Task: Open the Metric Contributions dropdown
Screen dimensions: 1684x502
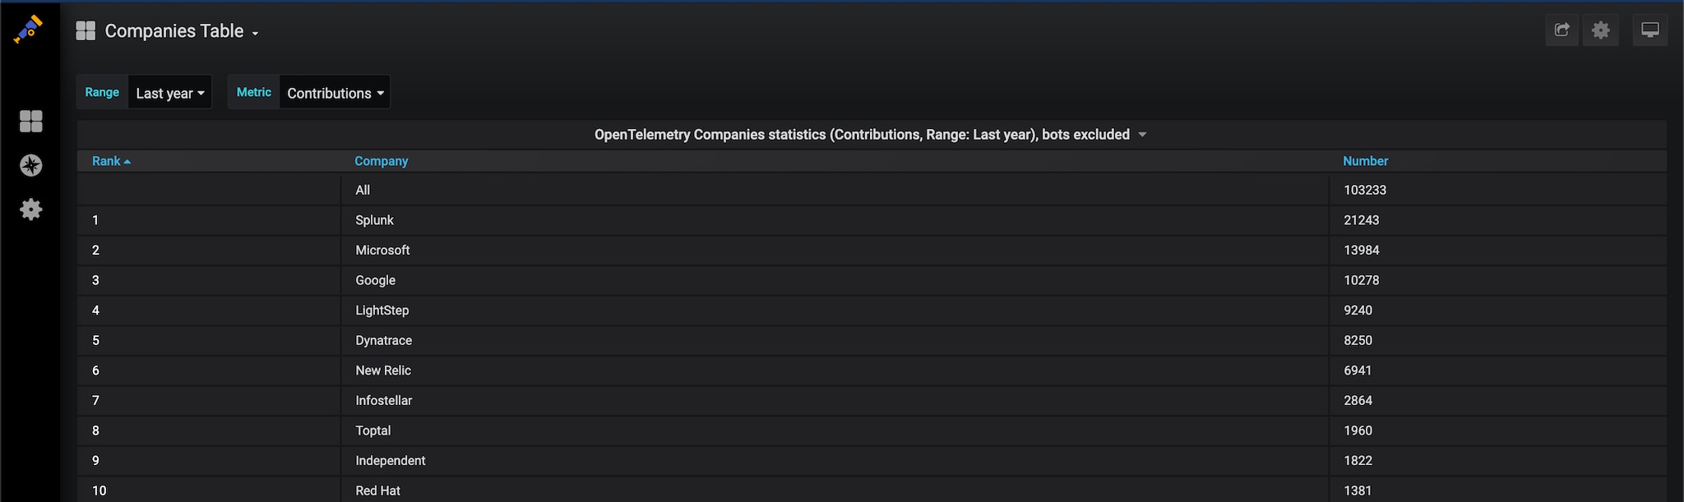Action: click(335, 93)
